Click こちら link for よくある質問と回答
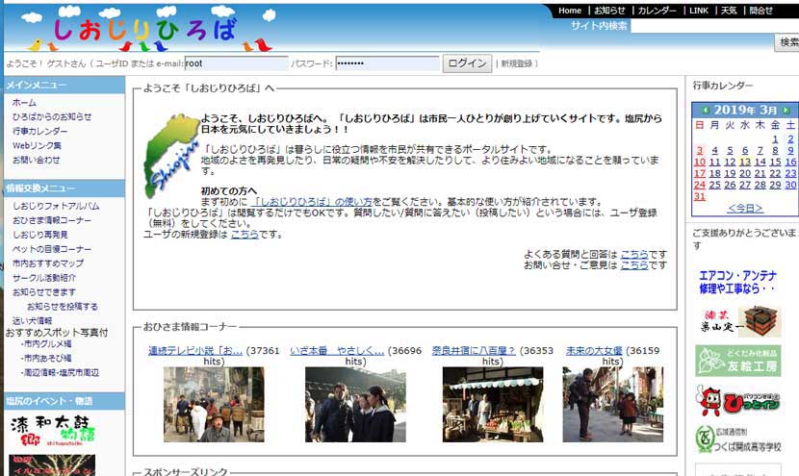The image size is (799, 476). point(634,254)
